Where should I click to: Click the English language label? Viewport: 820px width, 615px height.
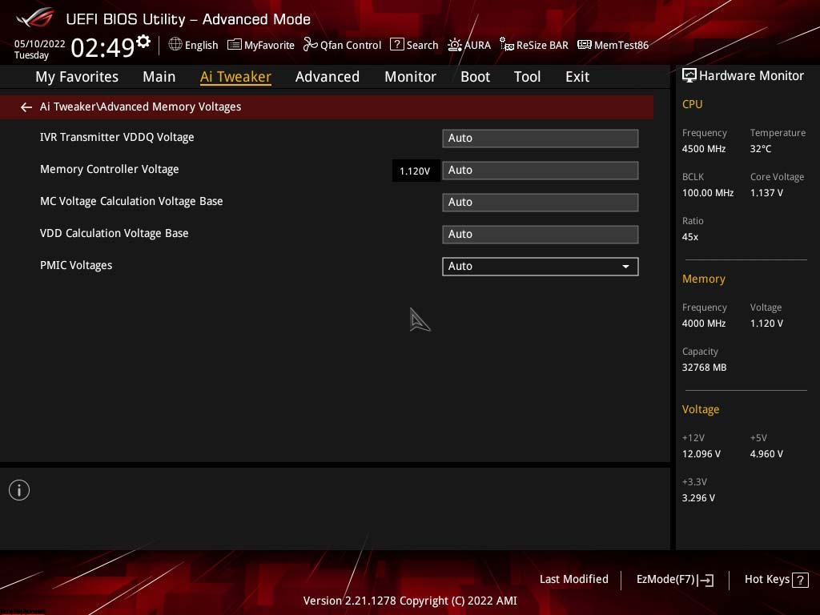point(201,45)
